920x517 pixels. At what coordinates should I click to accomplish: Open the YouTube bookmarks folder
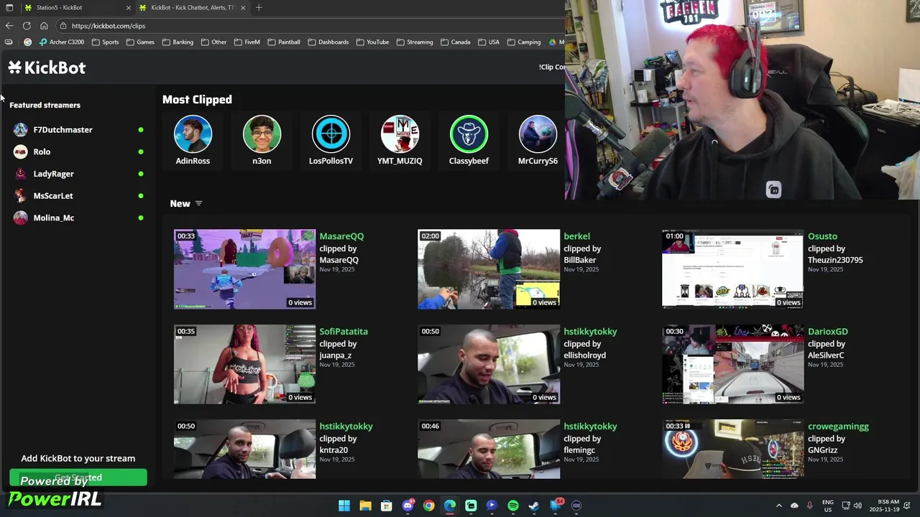tap(372, 42)
